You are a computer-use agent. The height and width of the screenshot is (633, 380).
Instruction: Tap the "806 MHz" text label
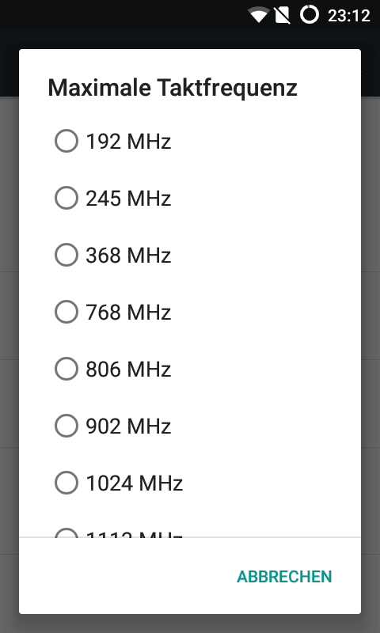[128, 370]
